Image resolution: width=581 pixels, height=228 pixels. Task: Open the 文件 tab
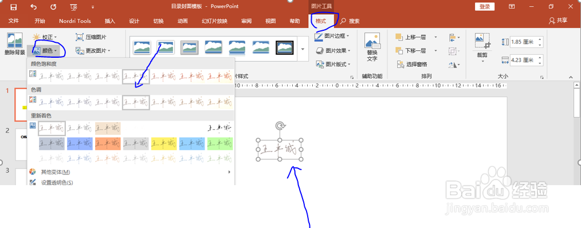click(x=14, y=21)
